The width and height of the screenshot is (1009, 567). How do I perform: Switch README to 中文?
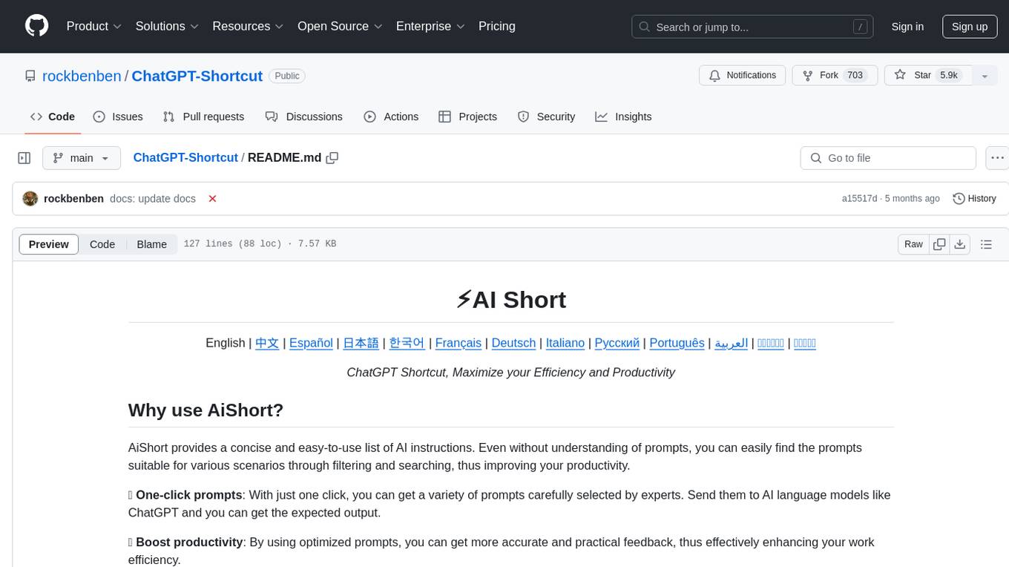pos(267,343)
